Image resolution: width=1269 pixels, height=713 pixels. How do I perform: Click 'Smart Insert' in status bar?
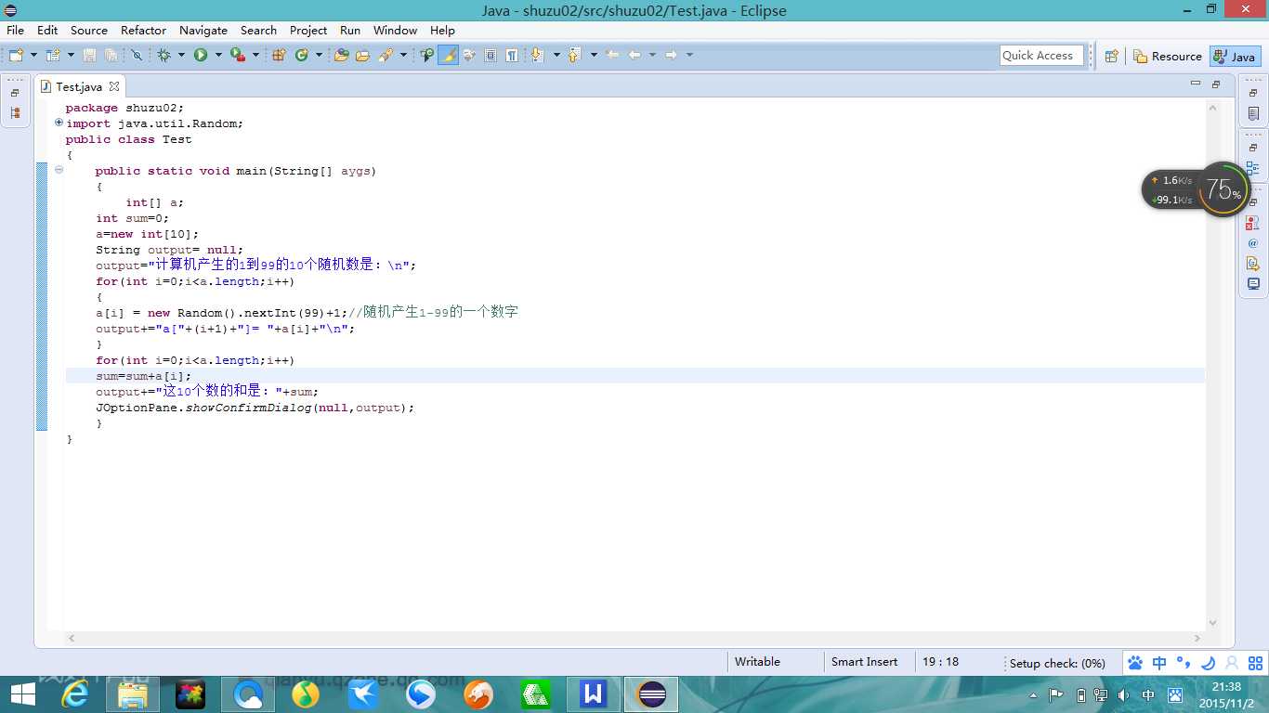point(864,662)
